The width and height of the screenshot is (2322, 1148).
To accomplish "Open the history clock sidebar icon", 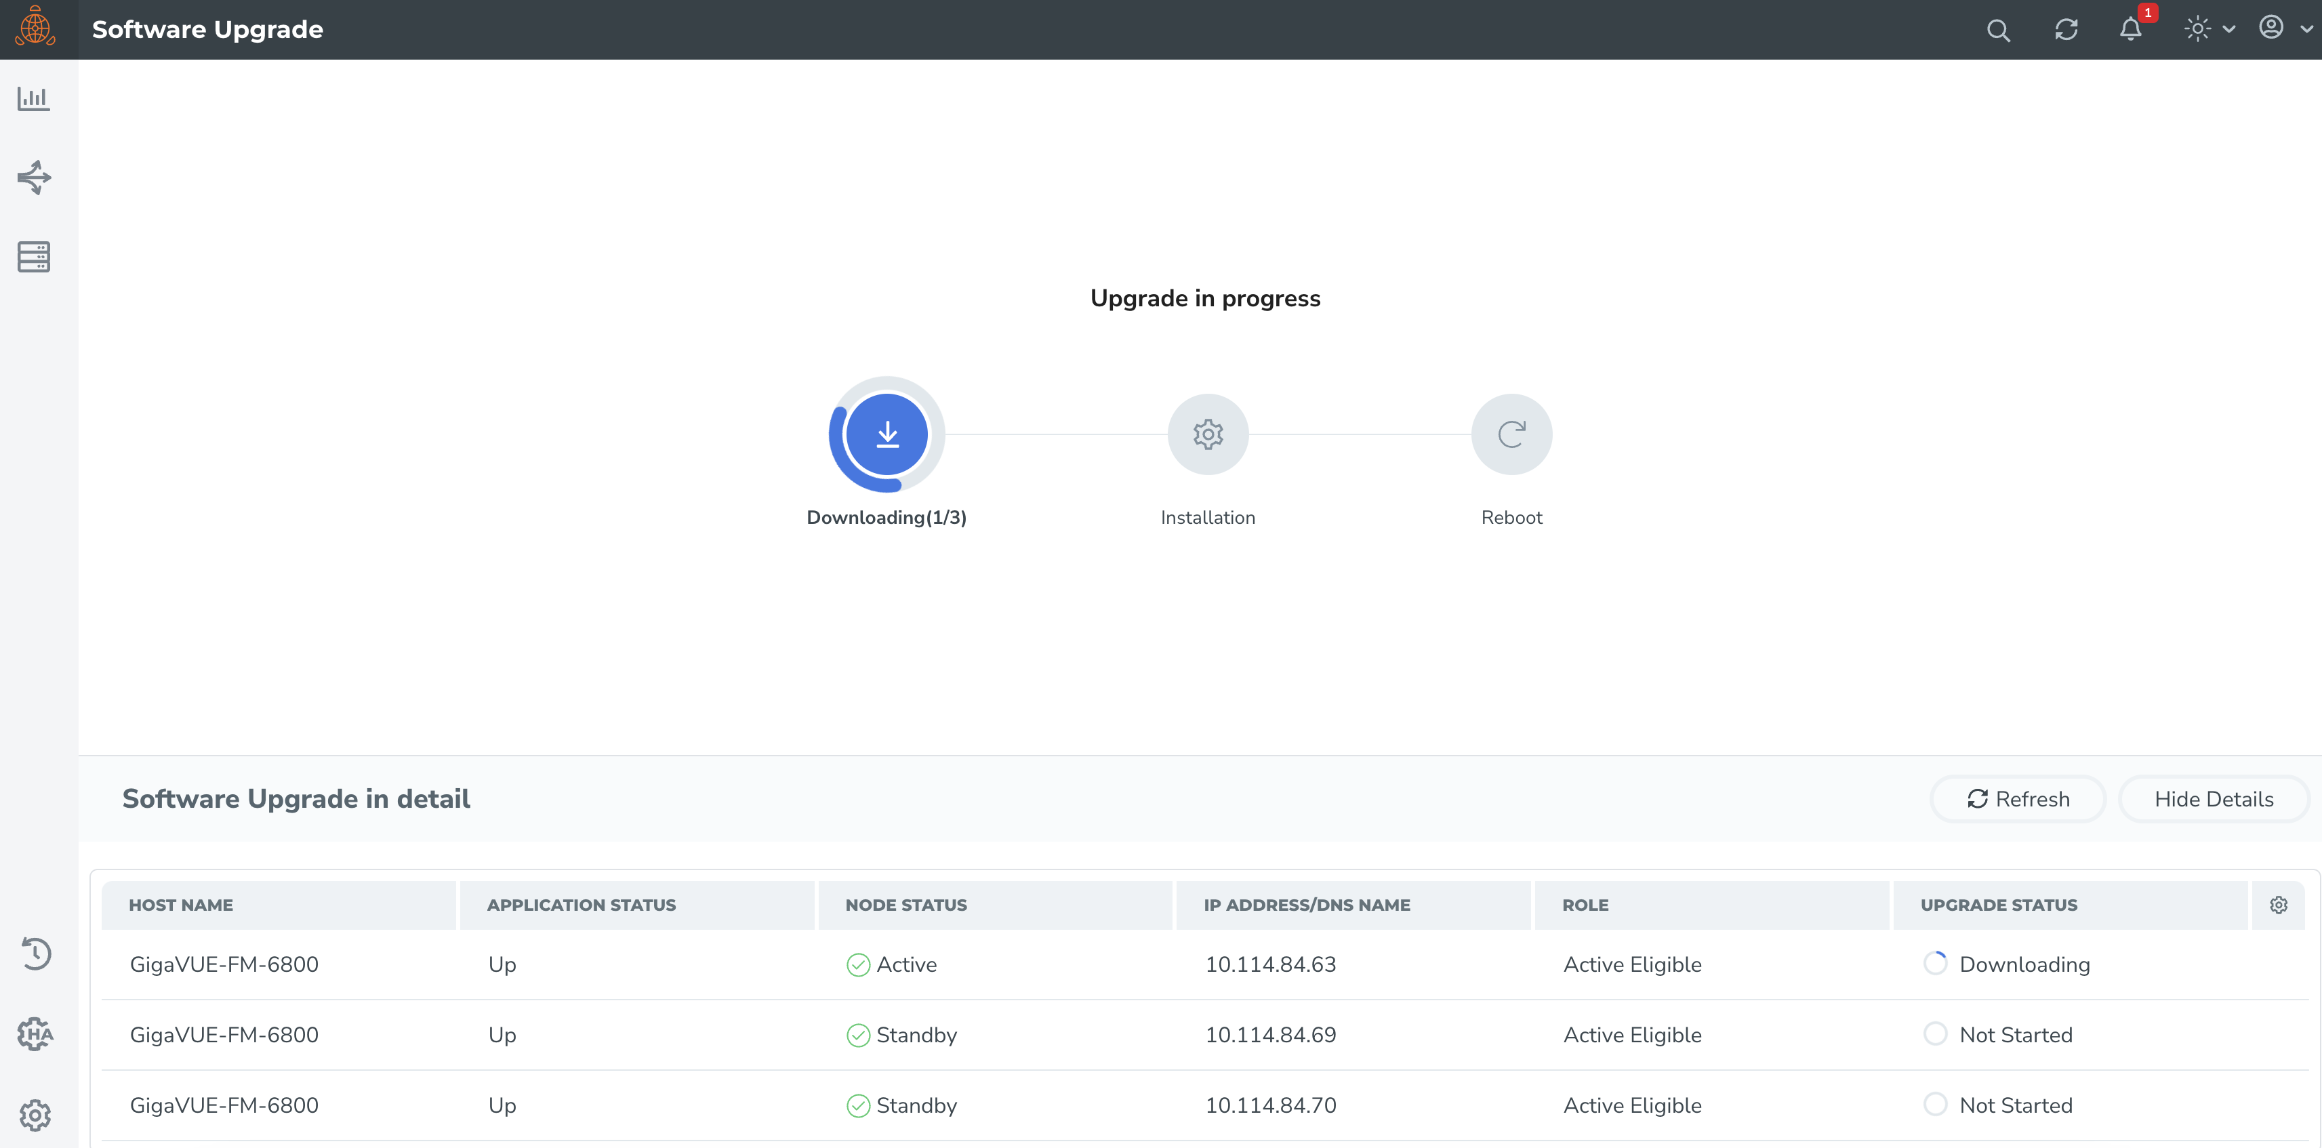I will click(x=35, y=954).
